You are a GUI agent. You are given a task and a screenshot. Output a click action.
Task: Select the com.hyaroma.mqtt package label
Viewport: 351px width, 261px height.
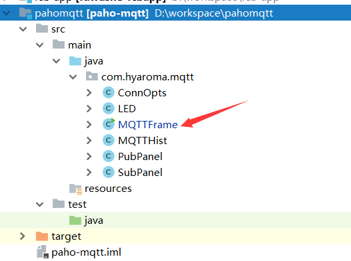[147, 77]
